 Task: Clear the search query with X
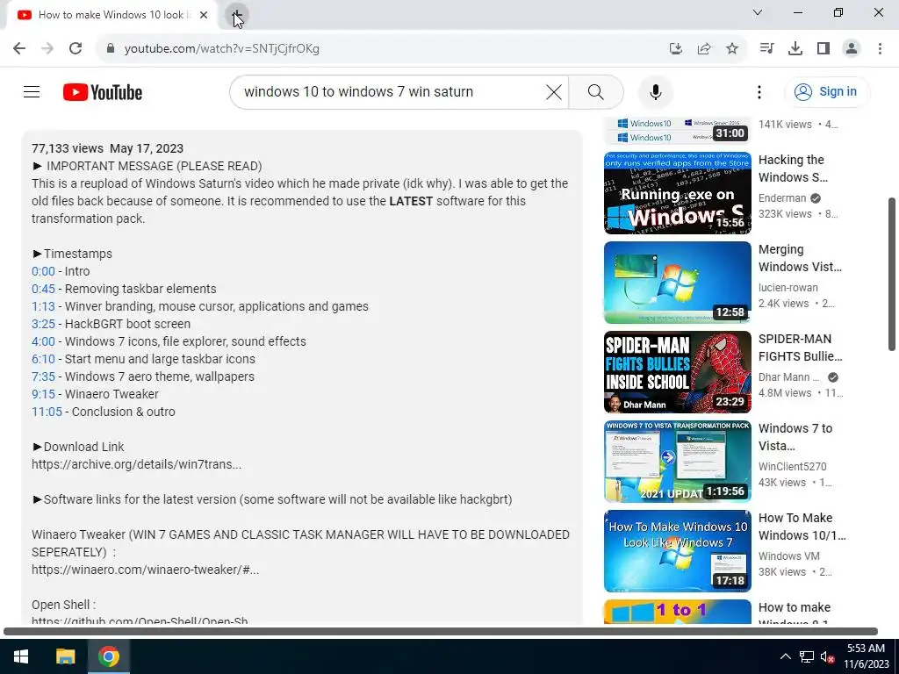tap(554, 91)
